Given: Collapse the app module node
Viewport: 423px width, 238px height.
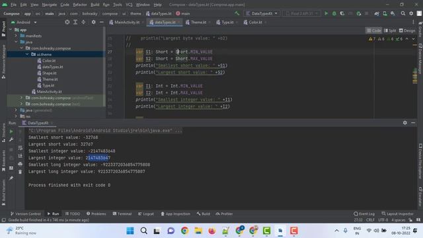Looking at the screenshot, I should coord(11,29).
